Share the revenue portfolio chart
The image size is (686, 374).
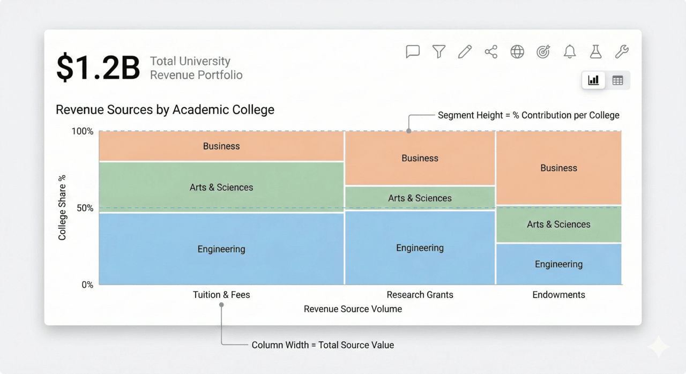point(490,51)
